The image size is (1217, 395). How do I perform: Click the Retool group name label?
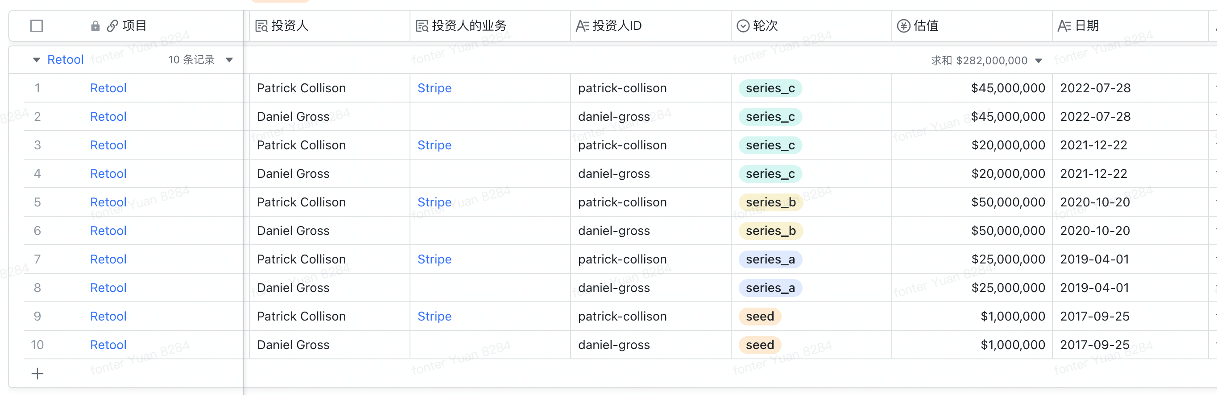(66, 60)
